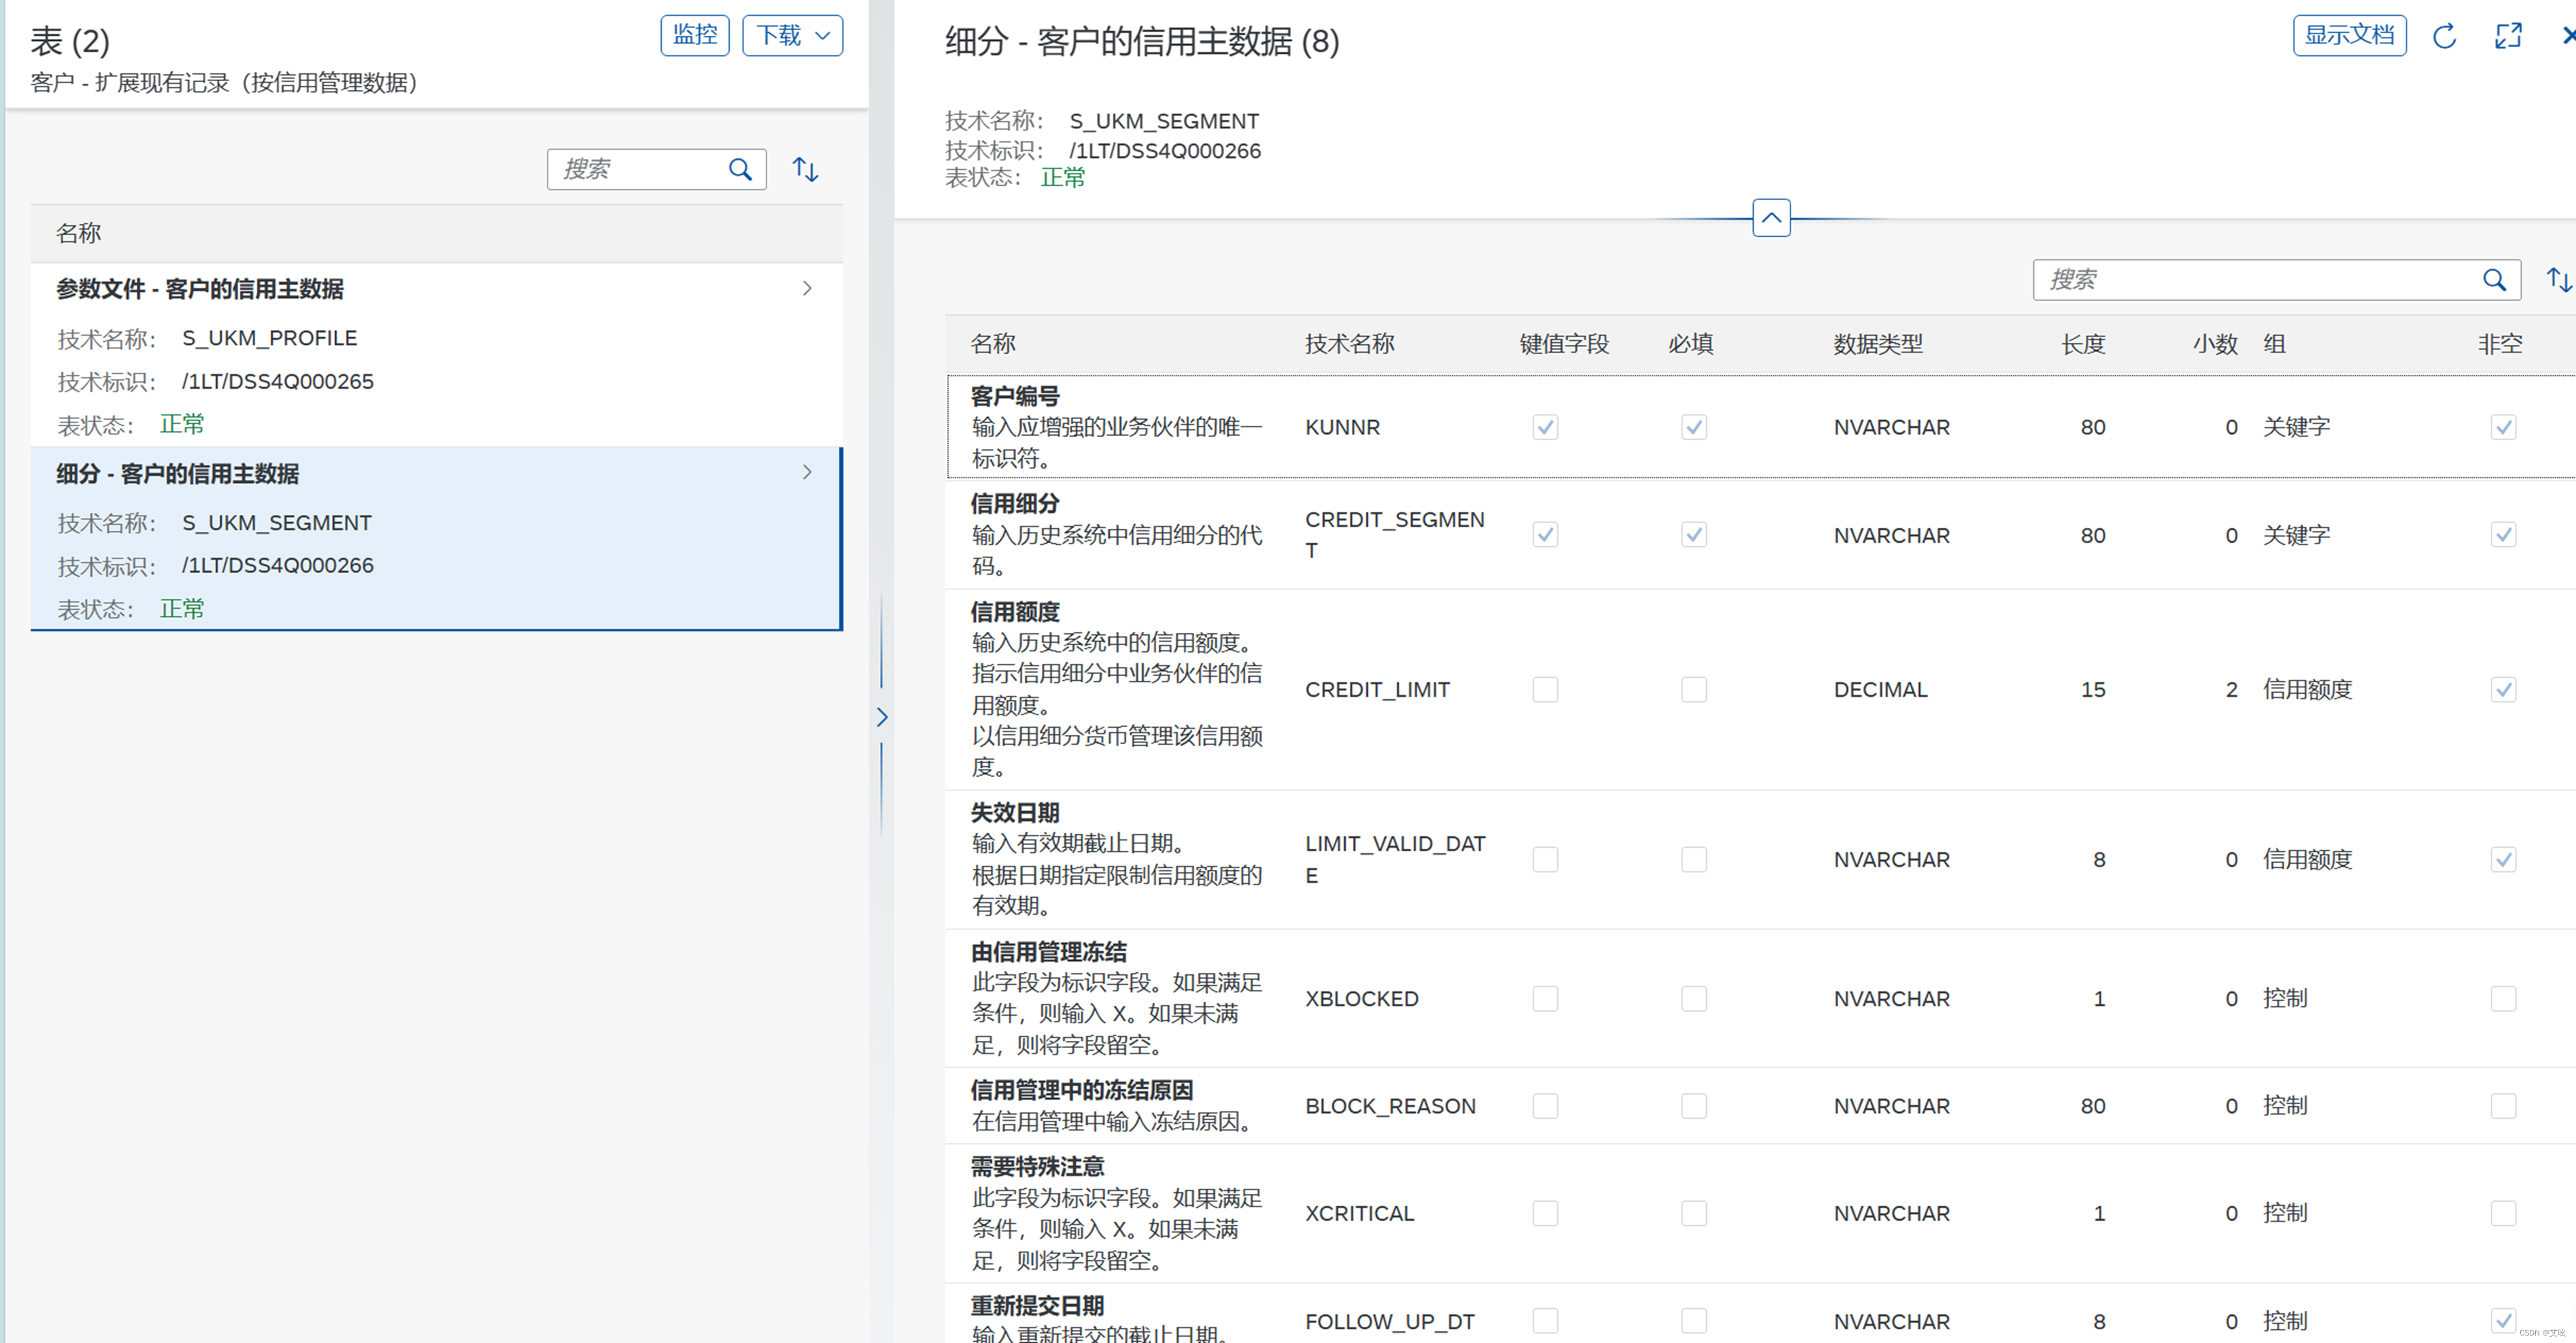This screenshot has width=2576, height=1343.
Task: Toggle 键值字段 checkbox for CREDIT_SEGMENT
Action: point(1545,535)
